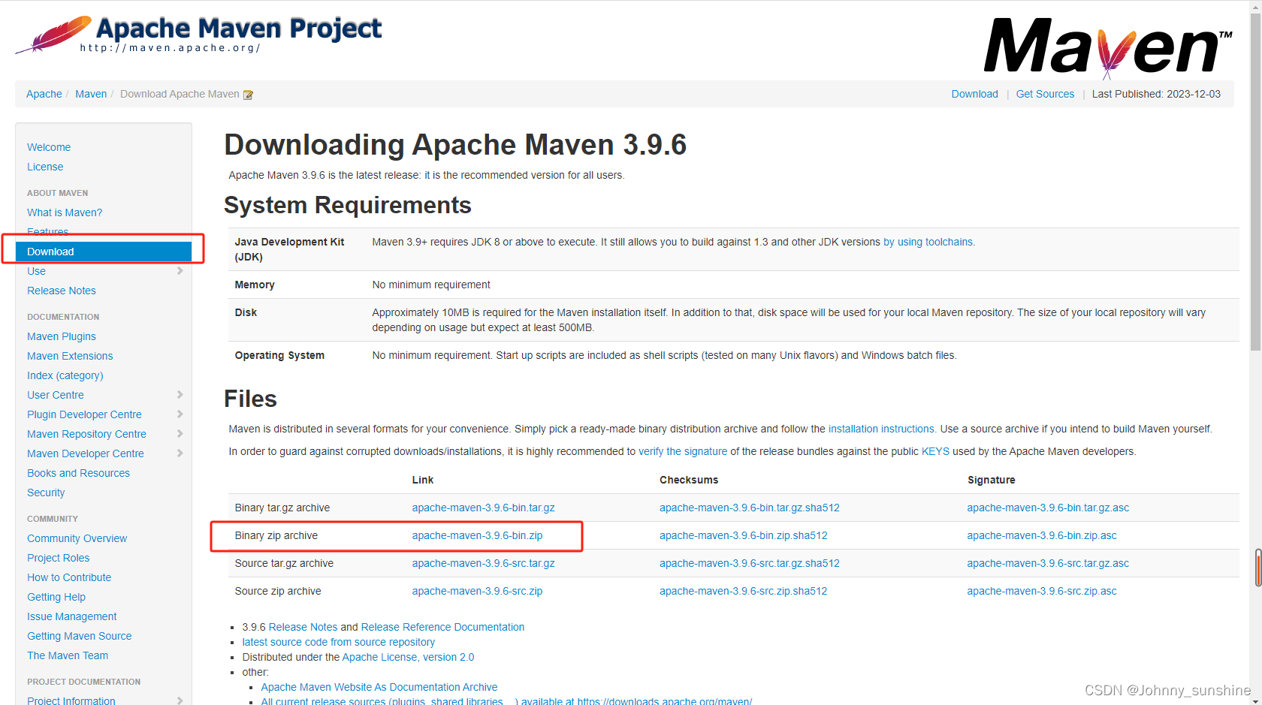
Task: Open the page edit icon beside the breadcrumb
Action: tap(248, 94)
